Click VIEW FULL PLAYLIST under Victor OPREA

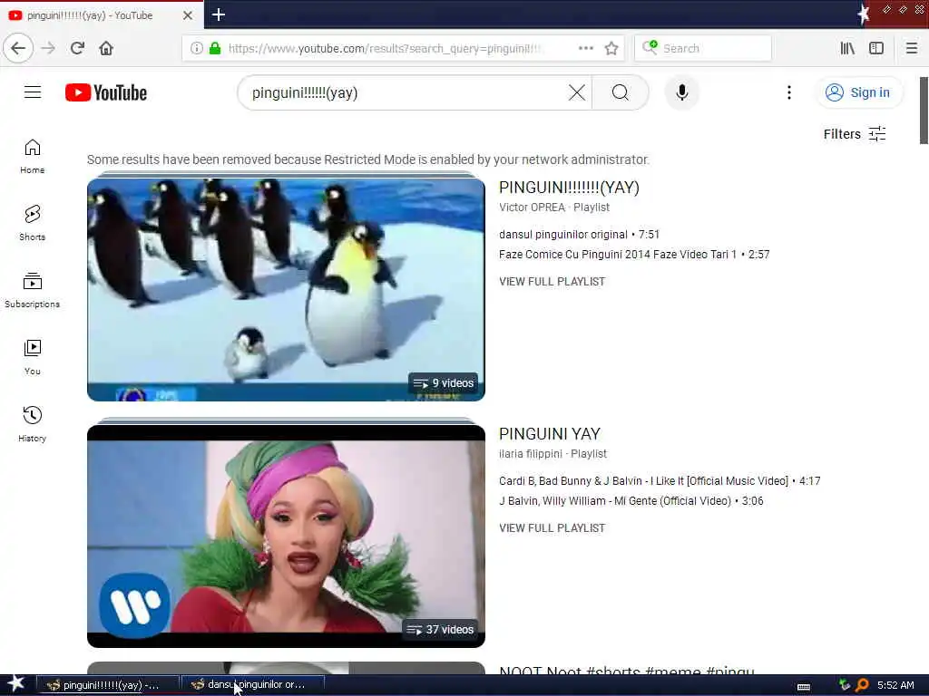coord(553,282)
